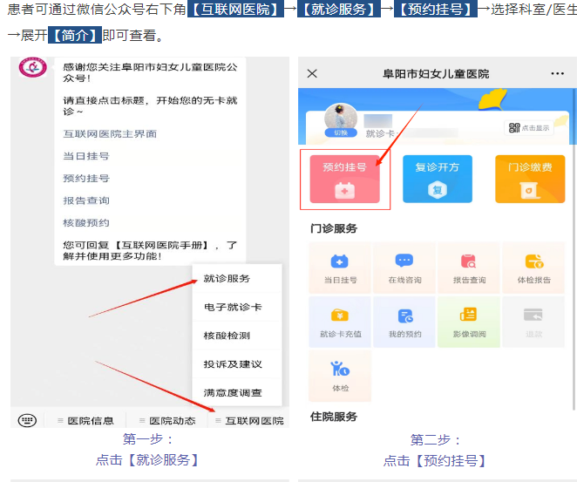Click the 住院服务 section heading

(x=334, y=417)
